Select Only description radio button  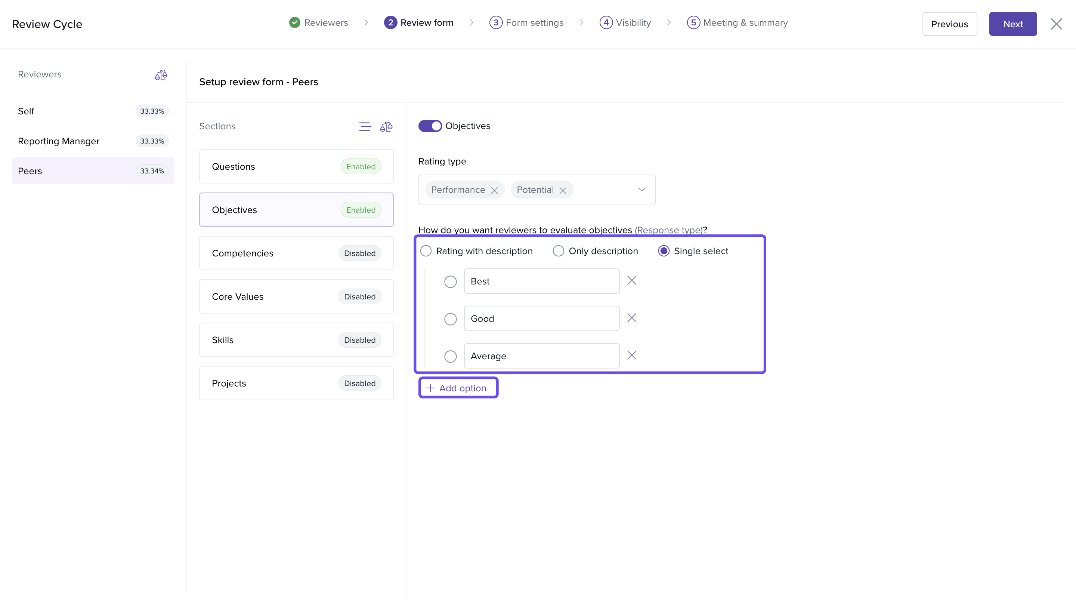click(558, 251)
